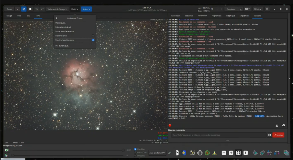Viewport: 293px width, 160px height.
Task: Rotate image clockwise icon
Action: [x=262, y=153]
